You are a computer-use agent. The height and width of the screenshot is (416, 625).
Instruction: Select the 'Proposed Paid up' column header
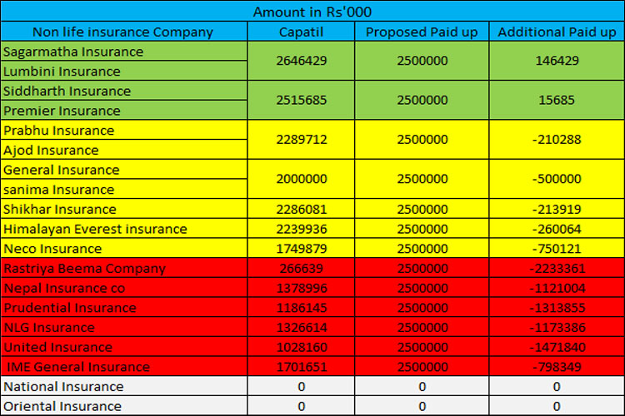point(422,32)
